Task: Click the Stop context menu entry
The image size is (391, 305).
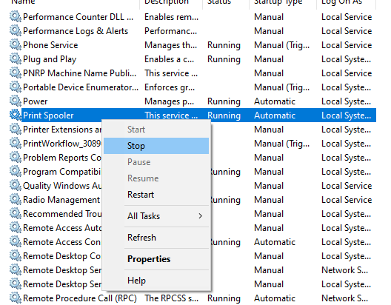Action: pos(156,146)
